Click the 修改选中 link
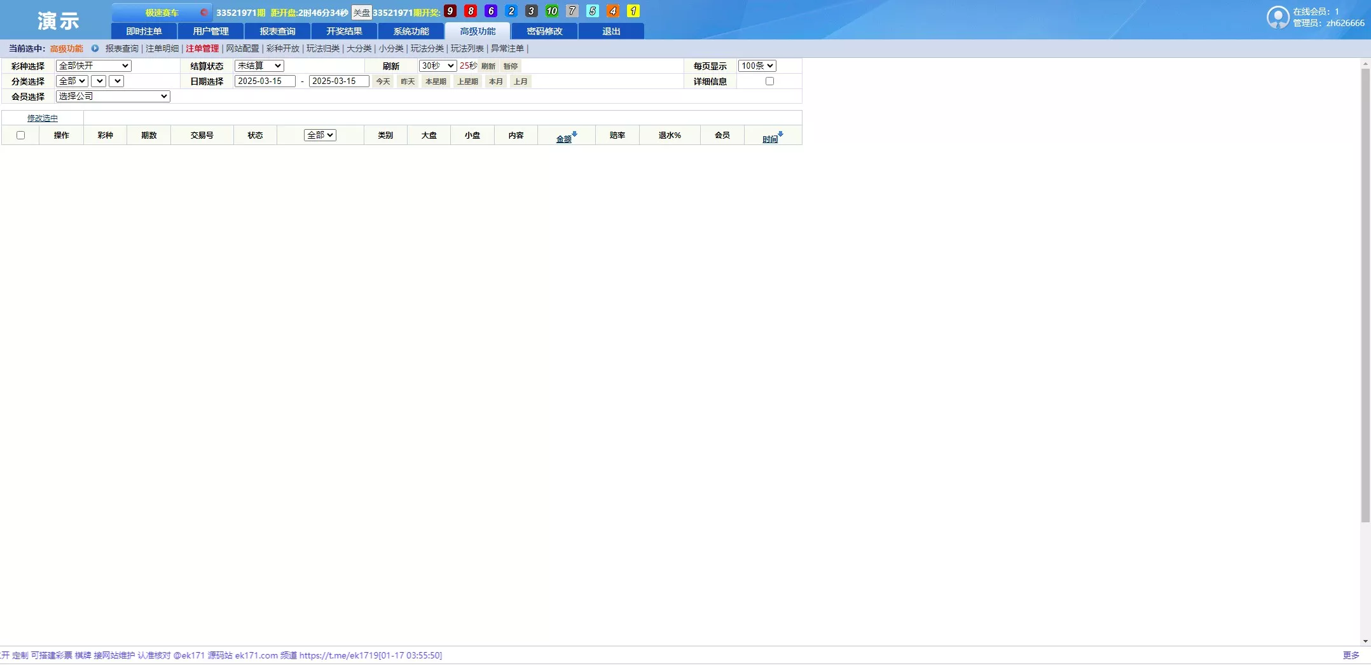 pyautogui.click(x=43, y=118)
